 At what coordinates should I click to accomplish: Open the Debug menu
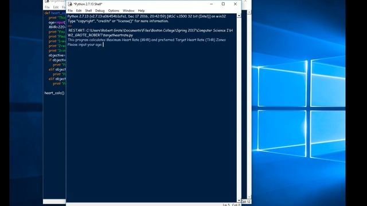(x=100, y=11)
